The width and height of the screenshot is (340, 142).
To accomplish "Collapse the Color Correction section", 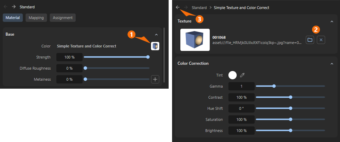I will click(x=332, y=63).
